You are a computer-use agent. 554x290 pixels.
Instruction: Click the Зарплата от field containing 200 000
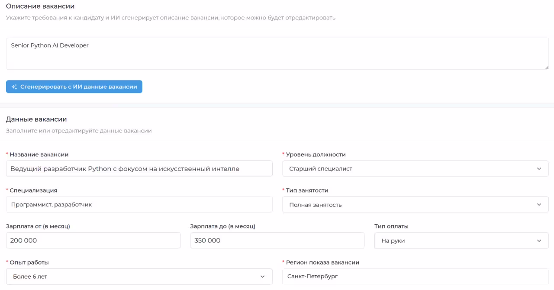(x=93, y=241)
